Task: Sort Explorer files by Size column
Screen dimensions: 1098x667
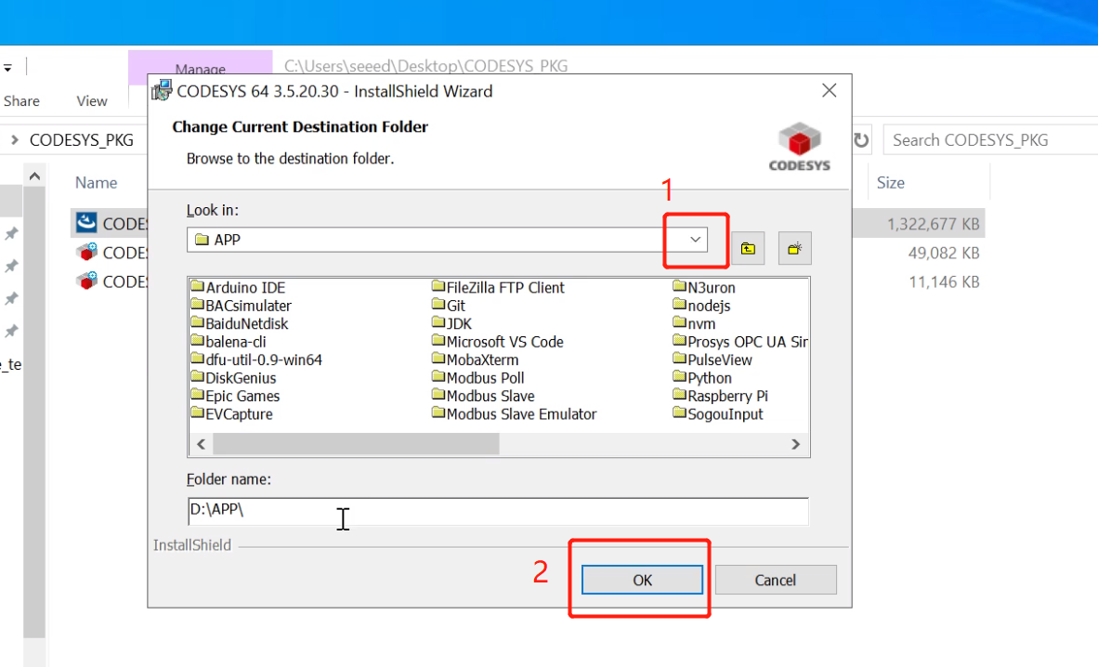Action: click(x=891, y=183)
